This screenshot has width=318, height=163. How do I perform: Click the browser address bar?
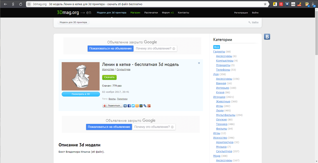(x=147, y=4)
